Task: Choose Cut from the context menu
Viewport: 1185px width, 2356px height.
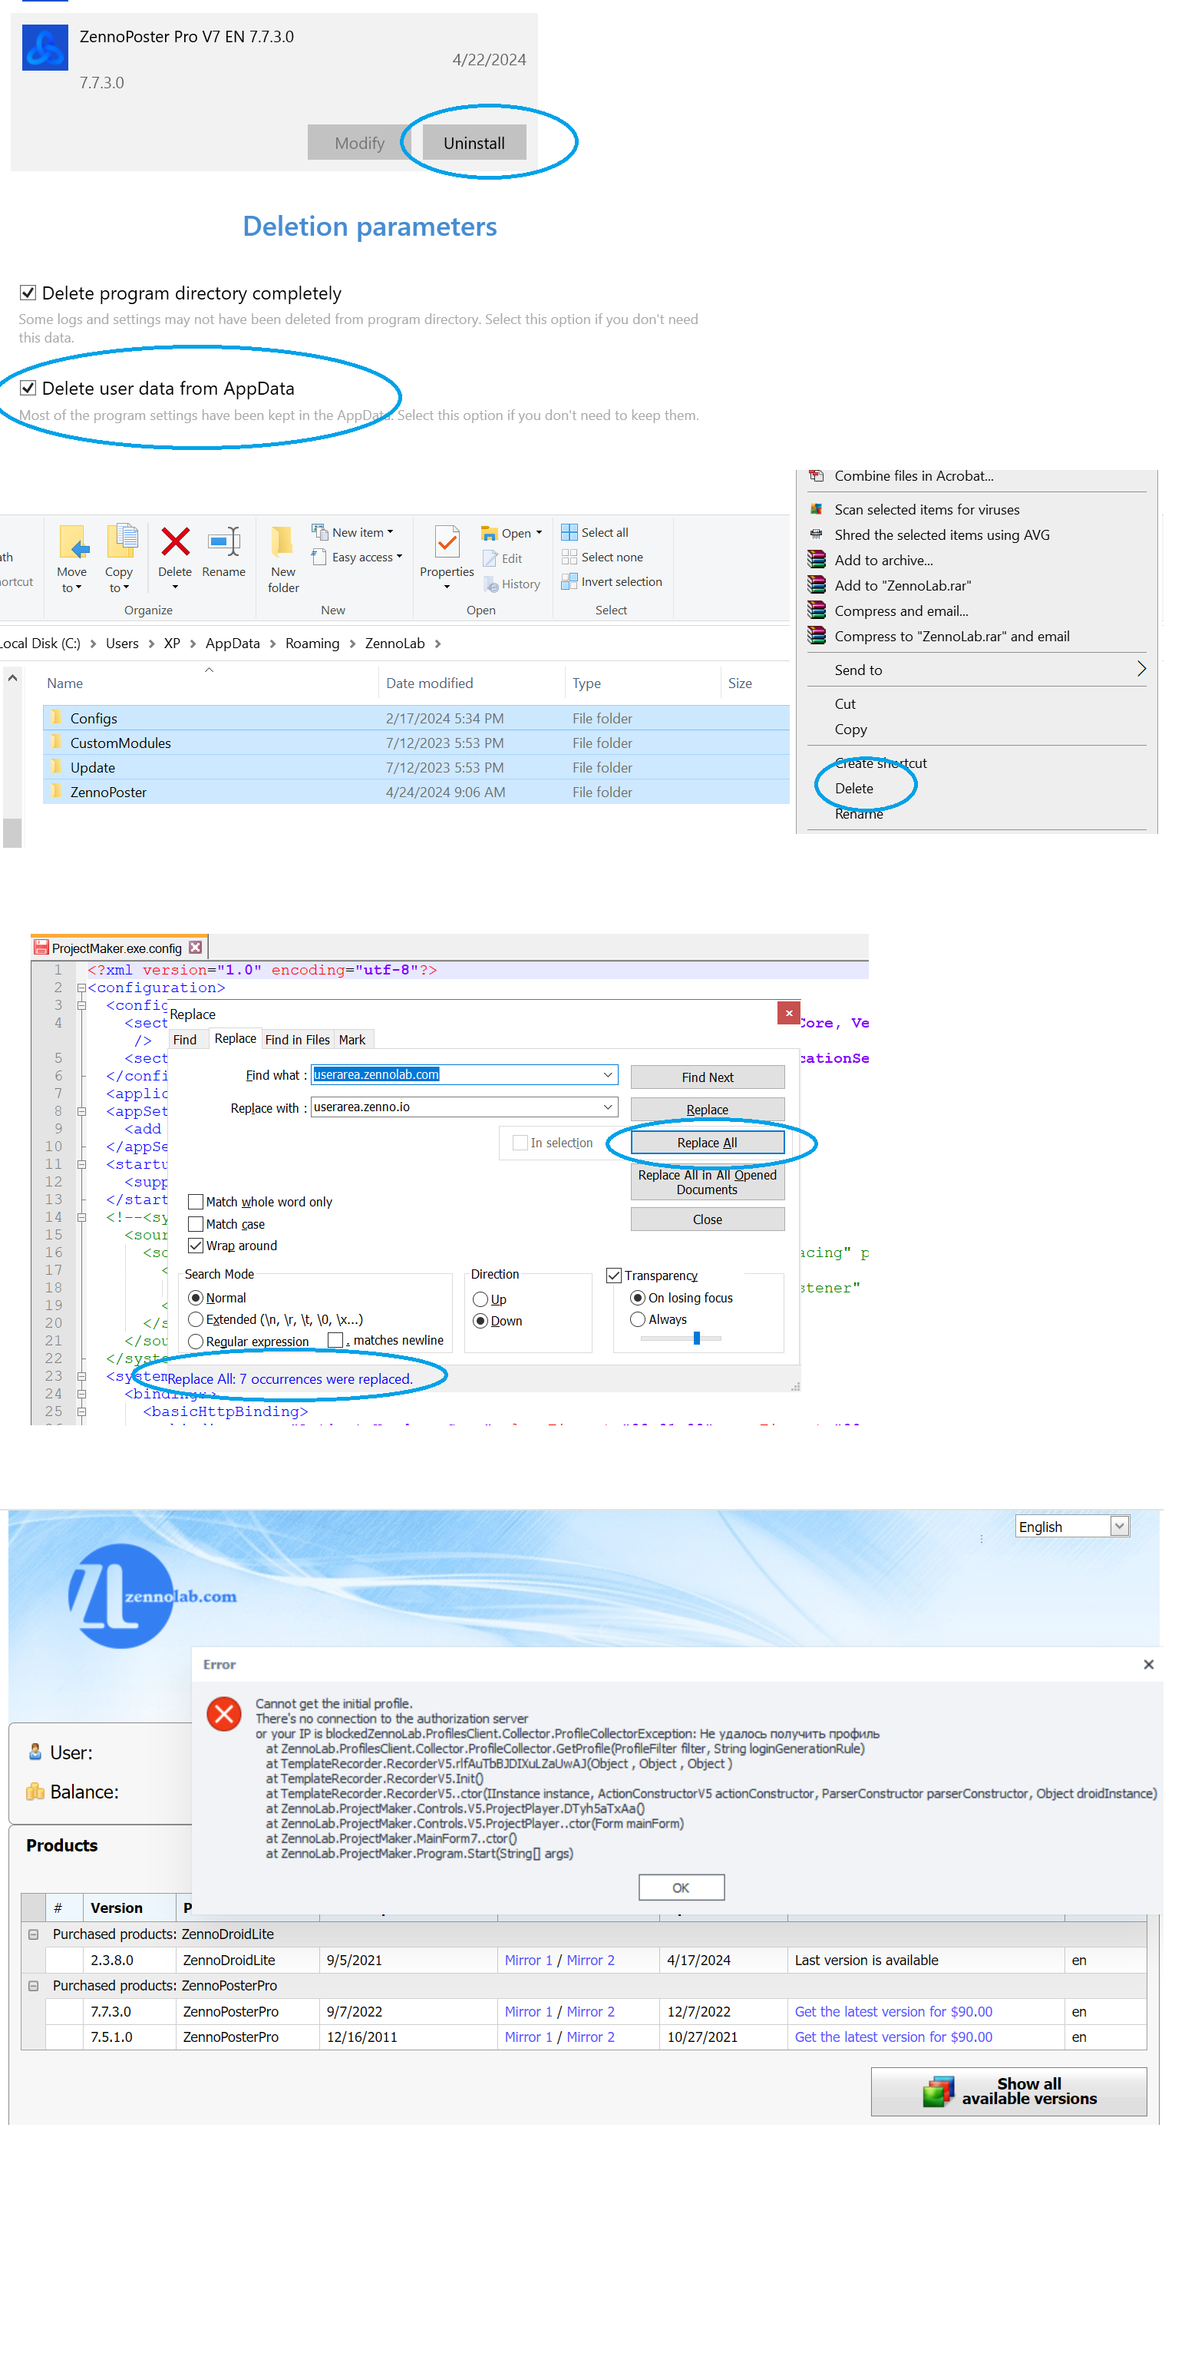Action: point(845,703)
